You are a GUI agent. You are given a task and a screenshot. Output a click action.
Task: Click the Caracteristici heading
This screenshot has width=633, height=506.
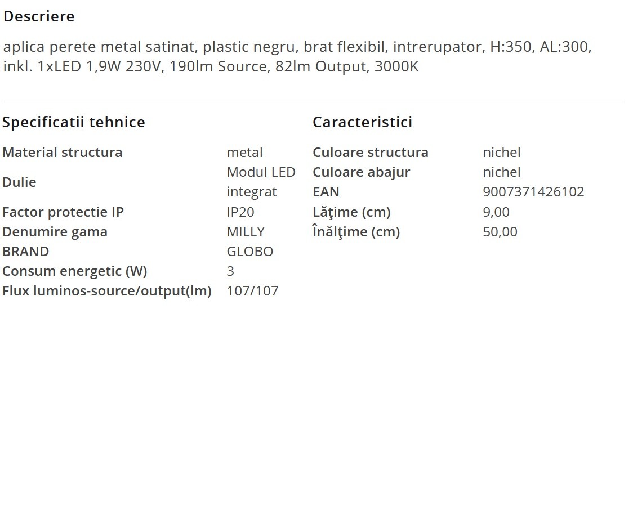pos(362,122)
